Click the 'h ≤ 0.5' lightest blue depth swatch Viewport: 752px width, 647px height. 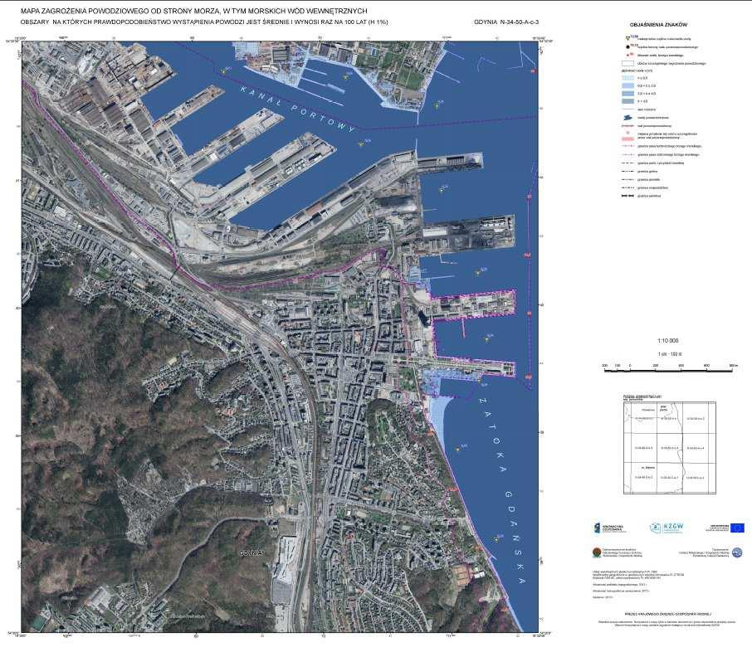(627, 78)
